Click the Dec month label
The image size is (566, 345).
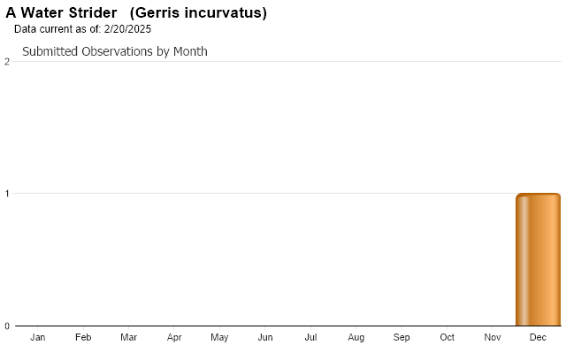point(538,337)
